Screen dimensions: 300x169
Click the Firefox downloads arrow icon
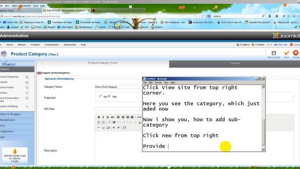(x=270, y=16)
